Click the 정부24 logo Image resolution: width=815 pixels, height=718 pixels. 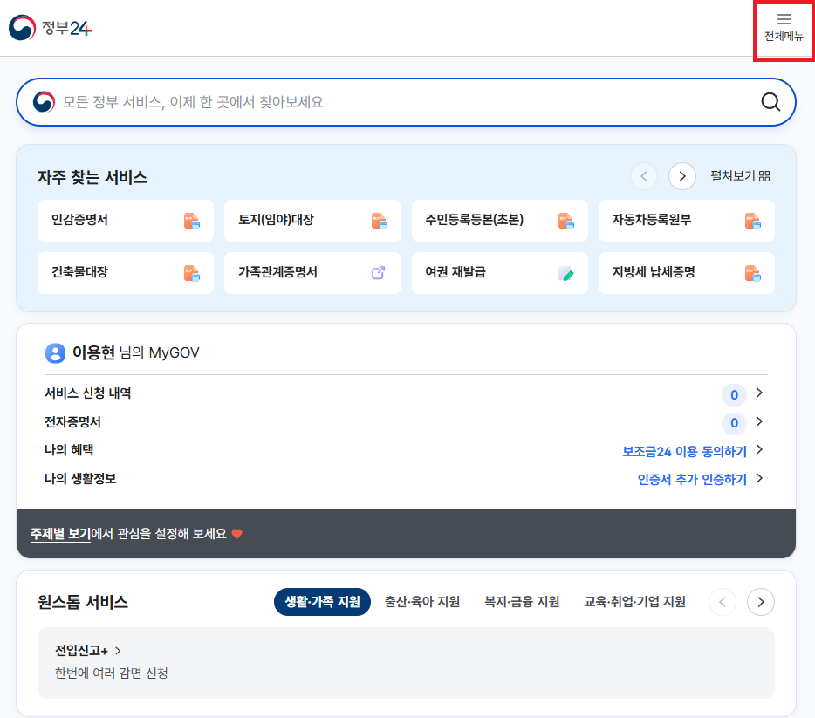click(x=51, y=27)
